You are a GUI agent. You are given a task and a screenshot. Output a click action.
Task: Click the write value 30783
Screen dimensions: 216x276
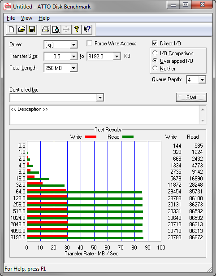(174, 237)
